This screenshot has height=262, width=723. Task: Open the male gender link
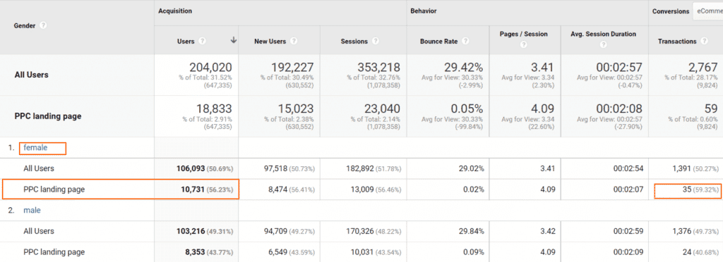32,210
